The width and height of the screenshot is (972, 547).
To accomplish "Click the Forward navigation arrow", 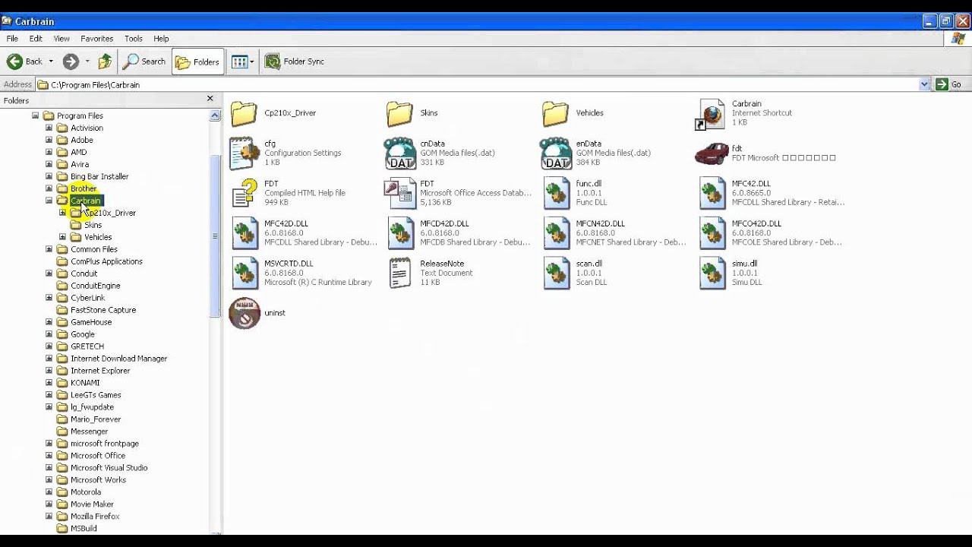I will (71, 62).
